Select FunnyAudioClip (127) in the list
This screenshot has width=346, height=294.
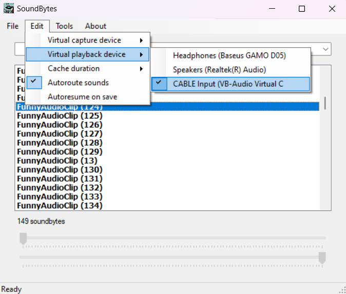pos(60,134)
